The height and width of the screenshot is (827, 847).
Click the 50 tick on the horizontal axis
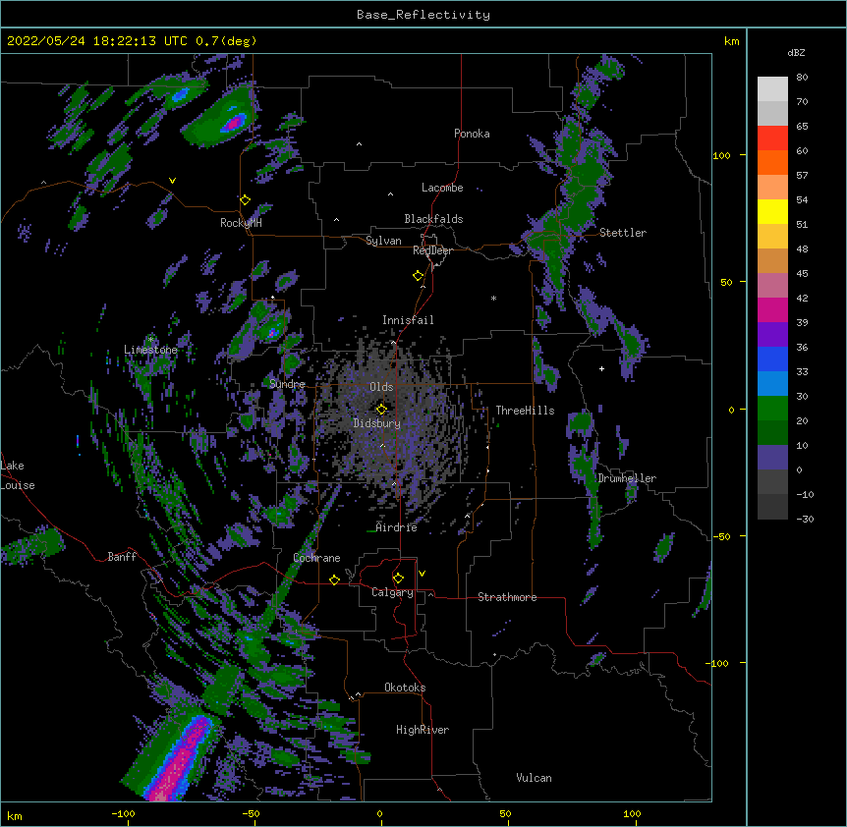pos(505,813)
